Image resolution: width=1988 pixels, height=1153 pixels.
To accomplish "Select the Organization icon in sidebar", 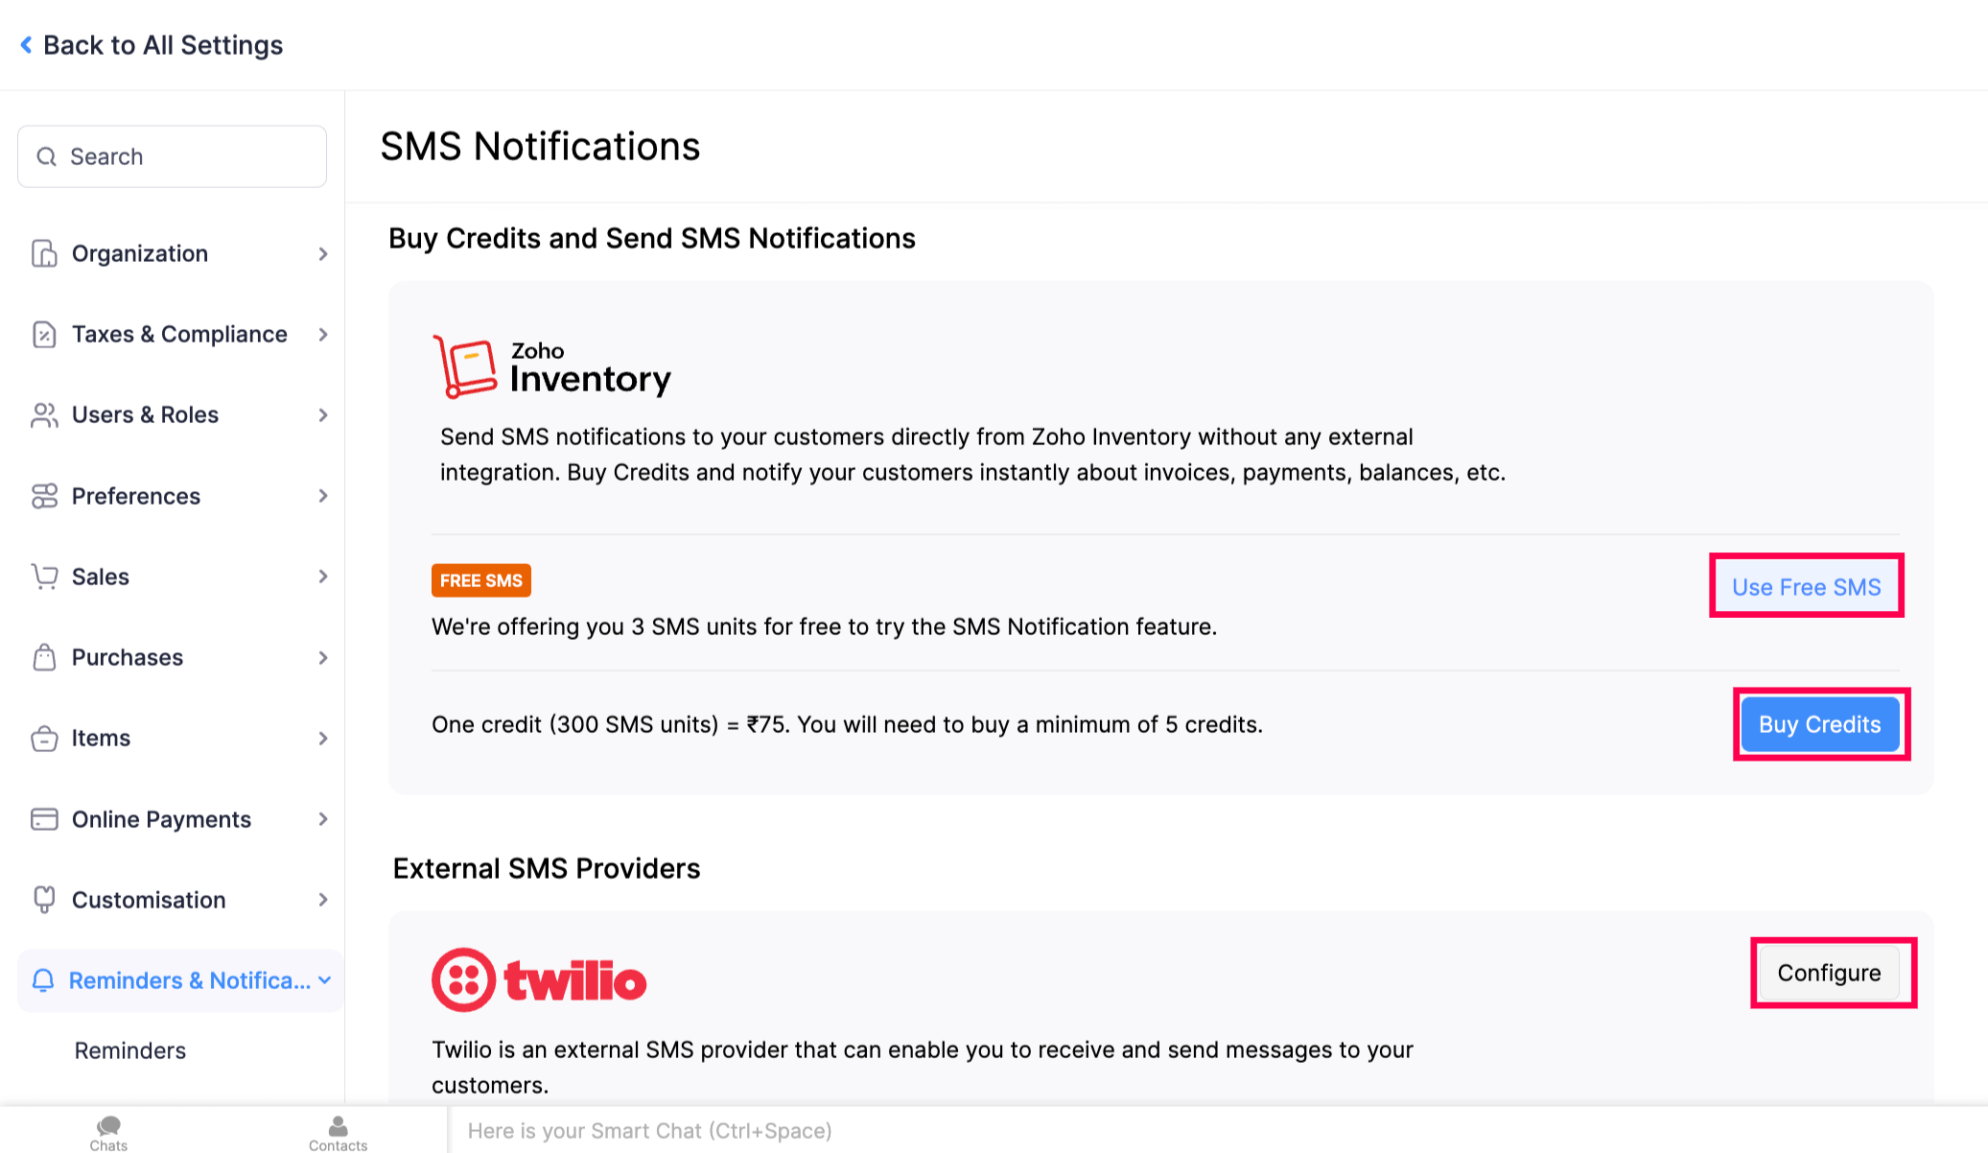I will (x=44, y=253).
